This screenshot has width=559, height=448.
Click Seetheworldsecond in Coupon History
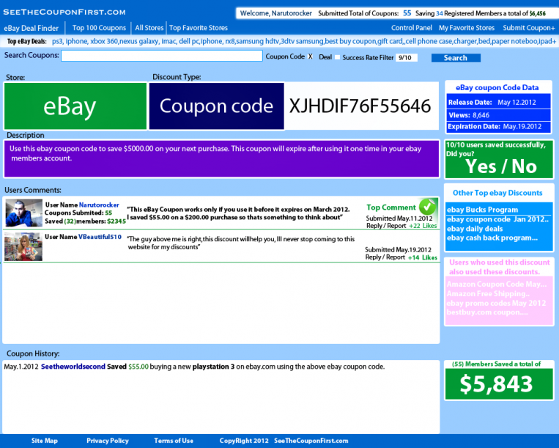[73, 367]
